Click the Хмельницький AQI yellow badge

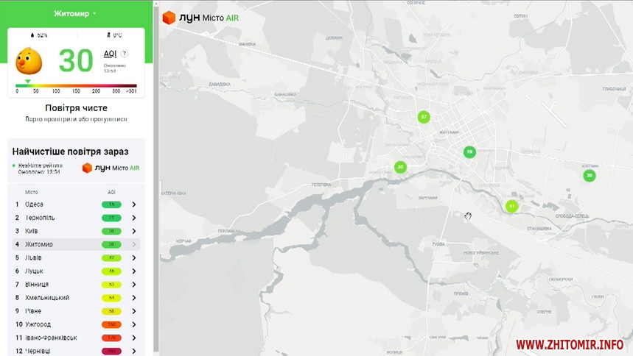pyautogui.click(x=111, y=298)
